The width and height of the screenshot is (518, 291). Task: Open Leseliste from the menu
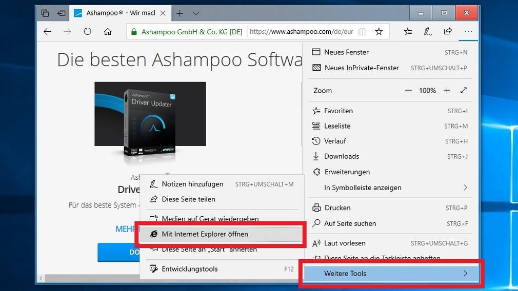coord(389,126)
